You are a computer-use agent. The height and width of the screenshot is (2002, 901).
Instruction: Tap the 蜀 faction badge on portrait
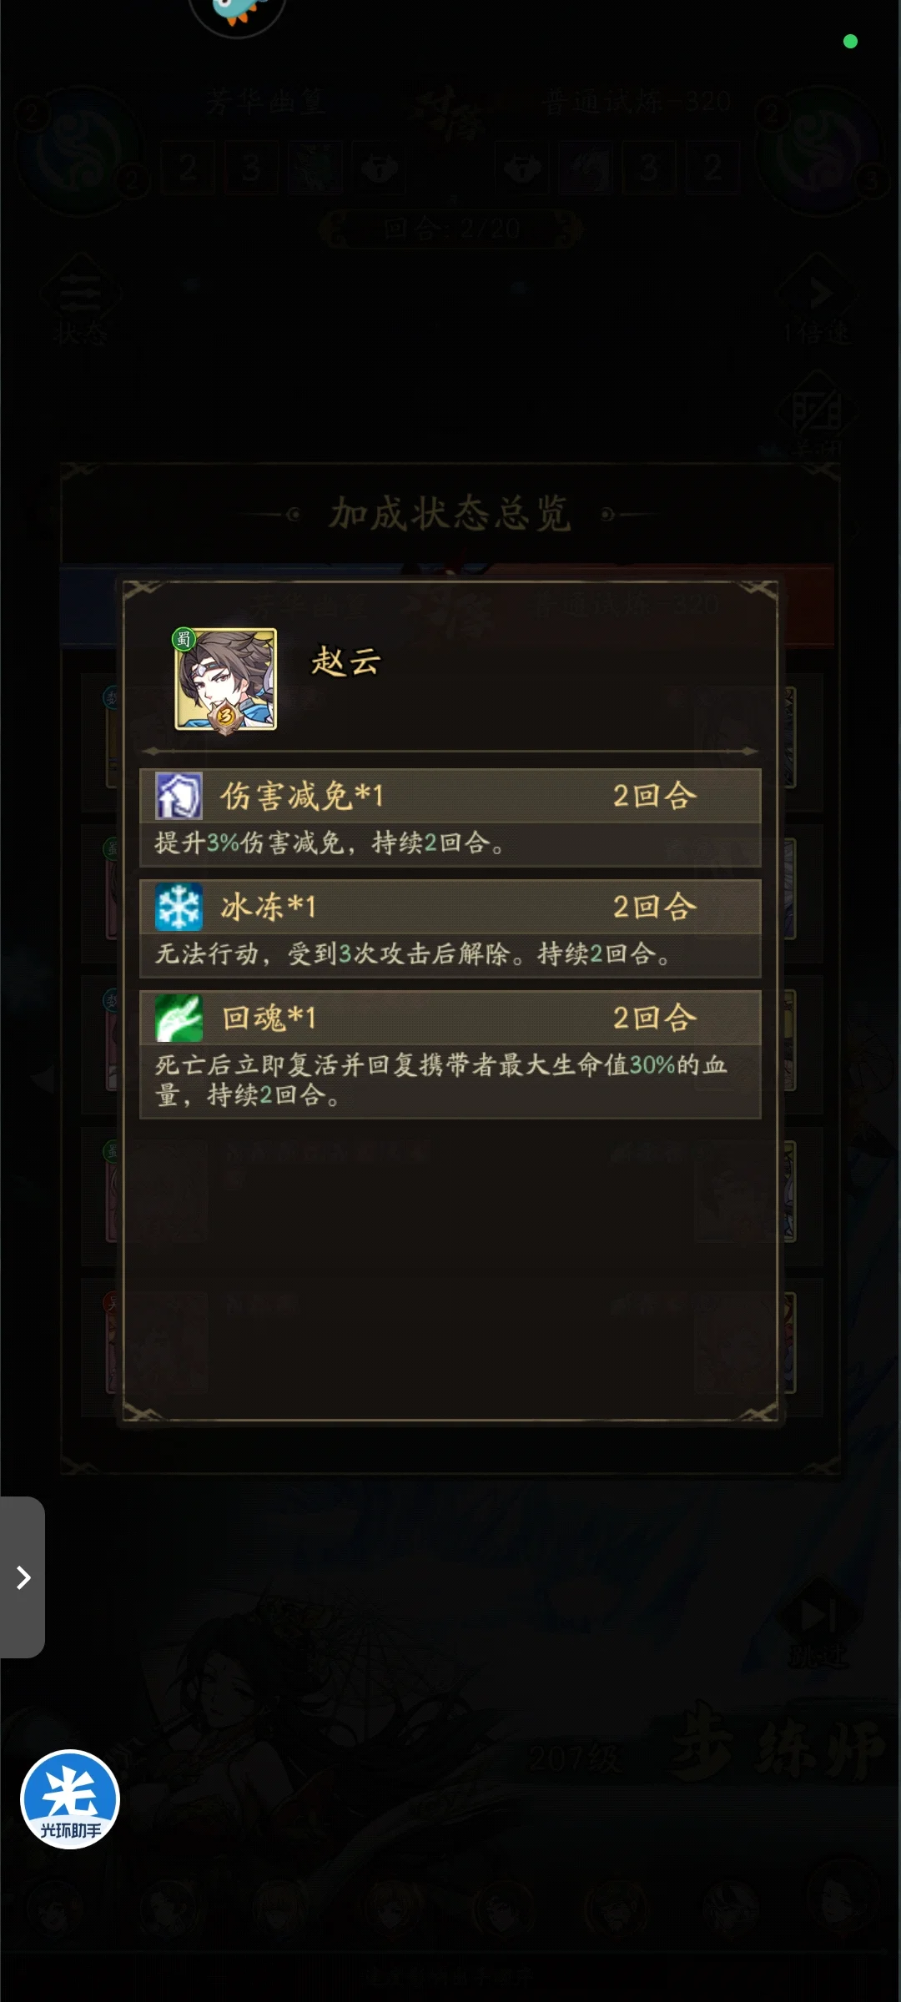(x=184, y=640)
